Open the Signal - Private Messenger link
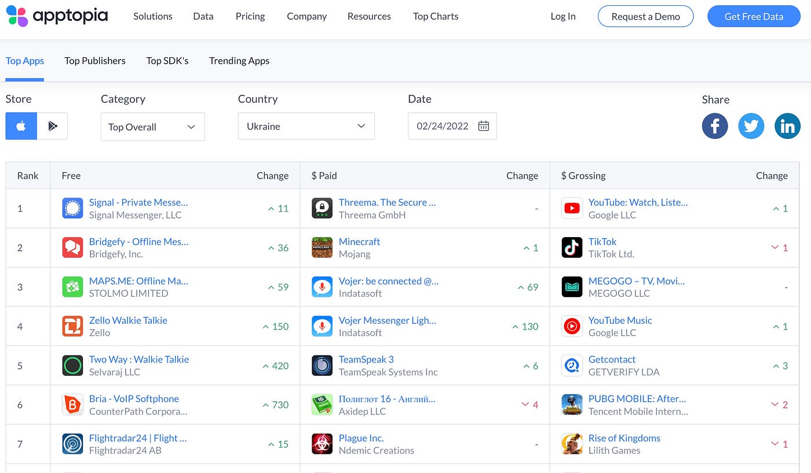Viewport: 811px width, 473px height. 138,202
